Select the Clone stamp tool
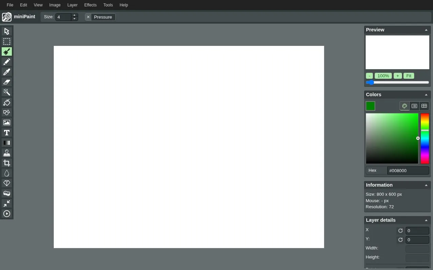The height and width of the screenshot is (270, 433). point(7,153)
